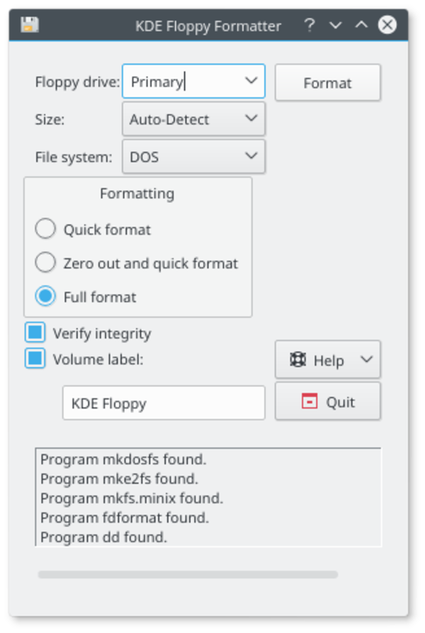Screen dimensions: 425x633
Task: Expand the Size Auto-Detect dropdown
Action: click(251, 118)
